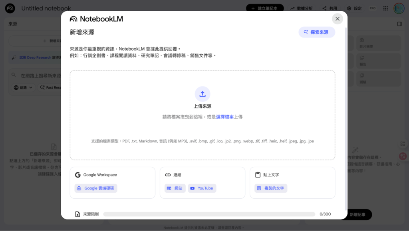
Task: Toggle the side panel collapse icon
Action: (x=399, y=24)
